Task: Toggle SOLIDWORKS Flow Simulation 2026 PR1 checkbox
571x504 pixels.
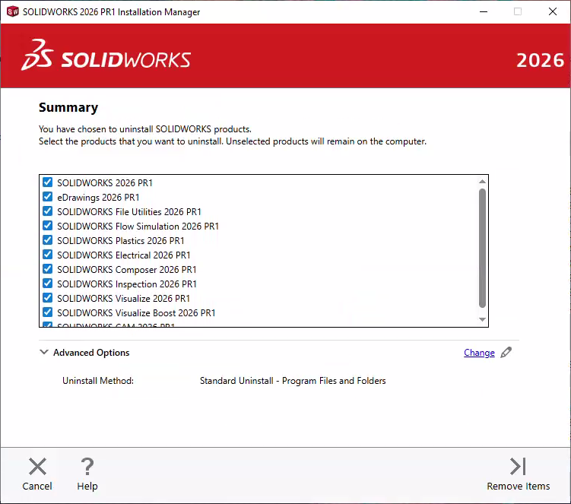Action: [48, 226]
